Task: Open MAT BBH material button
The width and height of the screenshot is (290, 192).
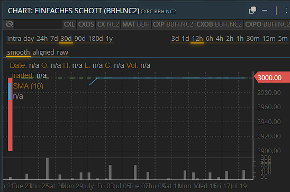Action: point(136,24)
